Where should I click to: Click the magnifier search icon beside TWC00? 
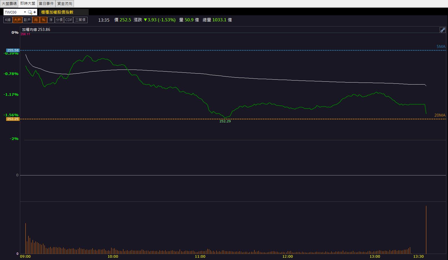[30, 12]
